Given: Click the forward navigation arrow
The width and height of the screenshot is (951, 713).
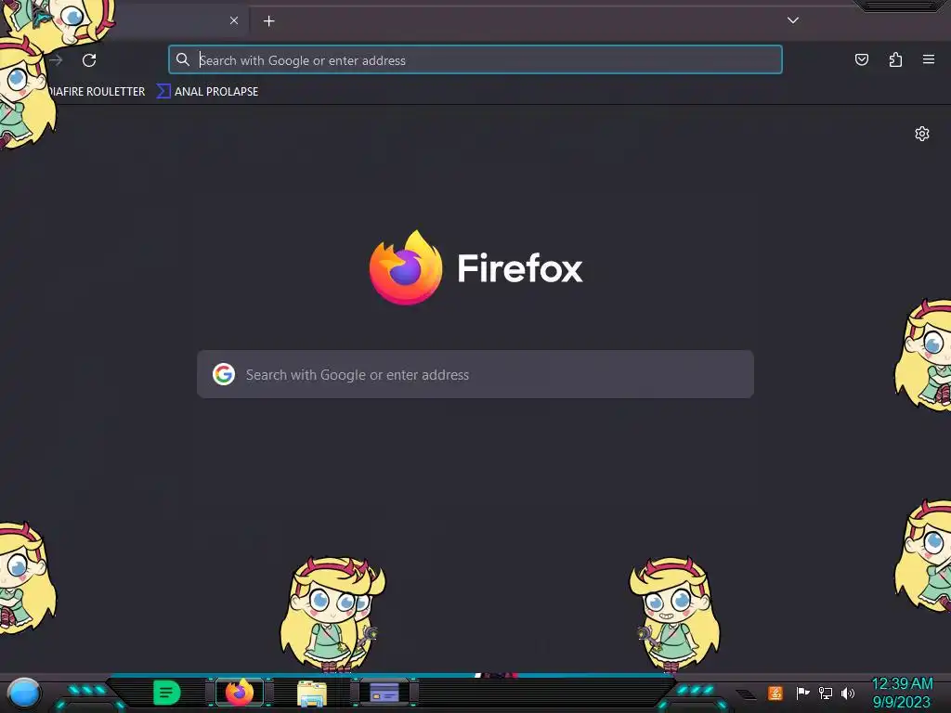Looking at the screenshot, I should tap(57, 60).
